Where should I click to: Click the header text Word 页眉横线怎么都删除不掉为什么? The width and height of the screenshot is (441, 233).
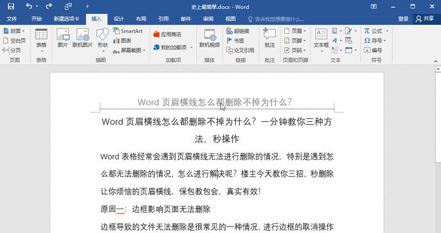pos(214,102)
